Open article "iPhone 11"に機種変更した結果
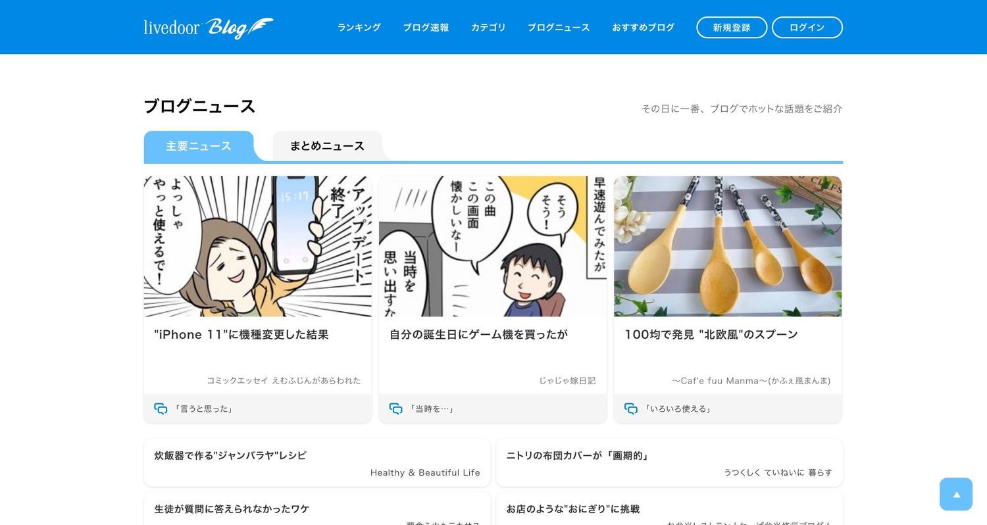The image size is (987, 525). pos(241,334)
